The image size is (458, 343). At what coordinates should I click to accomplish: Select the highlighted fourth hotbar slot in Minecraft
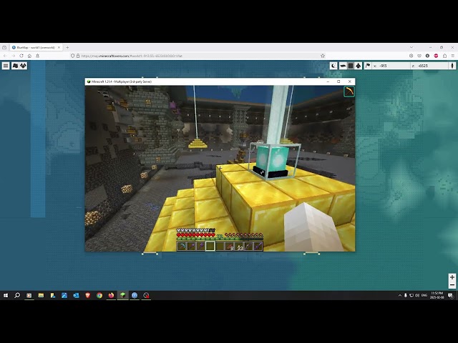point(210,246)
